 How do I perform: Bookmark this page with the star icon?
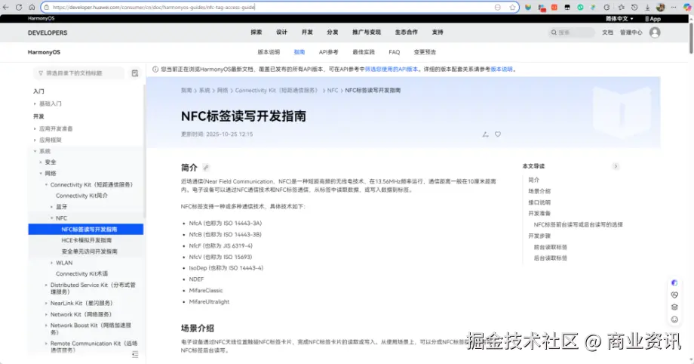point(512,7)
